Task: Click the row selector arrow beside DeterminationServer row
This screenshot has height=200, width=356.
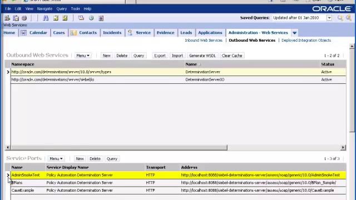Action: pyautogui.click(x=8, y=72)
